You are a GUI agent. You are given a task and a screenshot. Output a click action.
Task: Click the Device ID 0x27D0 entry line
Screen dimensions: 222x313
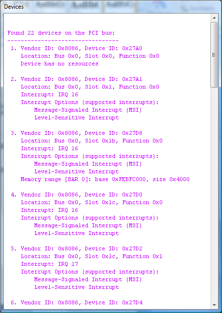click(76, 195)
